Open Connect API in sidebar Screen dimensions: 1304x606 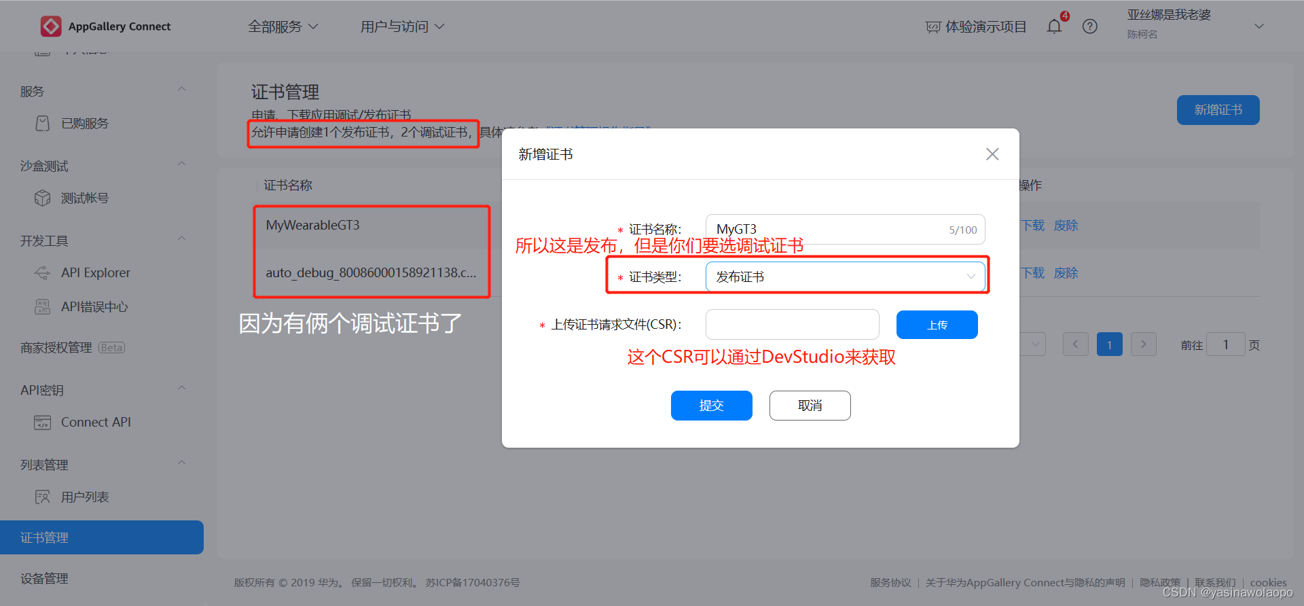click(96, 423)
